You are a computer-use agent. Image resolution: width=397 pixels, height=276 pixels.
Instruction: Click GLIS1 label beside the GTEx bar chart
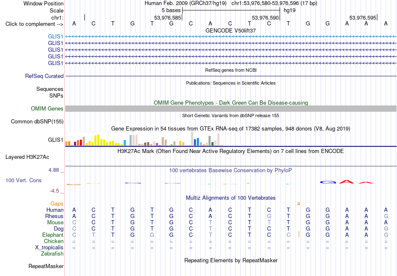coord(56,140)
